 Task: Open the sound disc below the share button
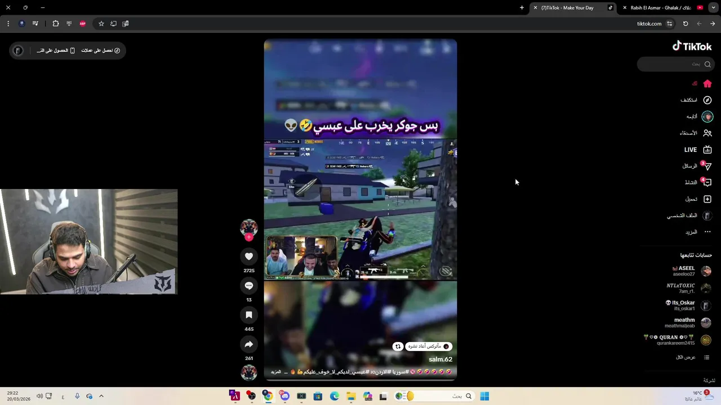(x=249, y=372)
